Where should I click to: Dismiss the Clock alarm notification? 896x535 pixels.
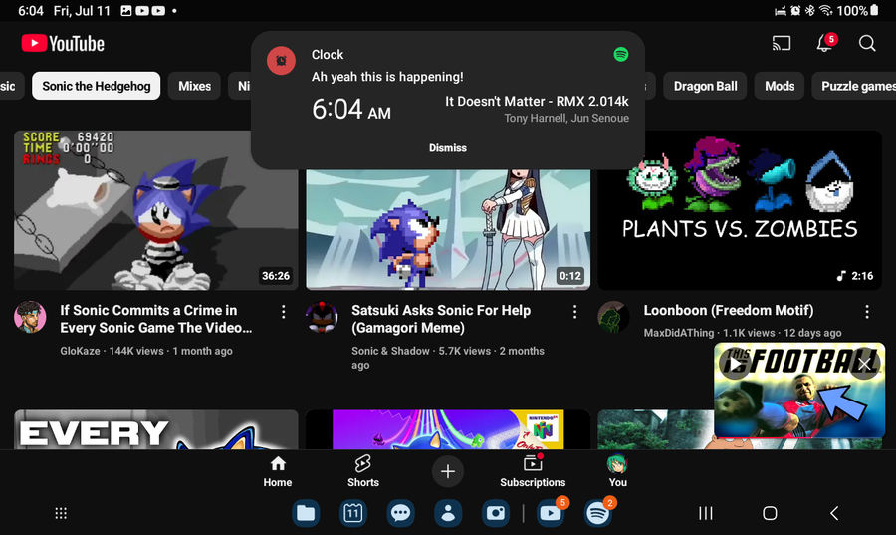coord(448,148)
